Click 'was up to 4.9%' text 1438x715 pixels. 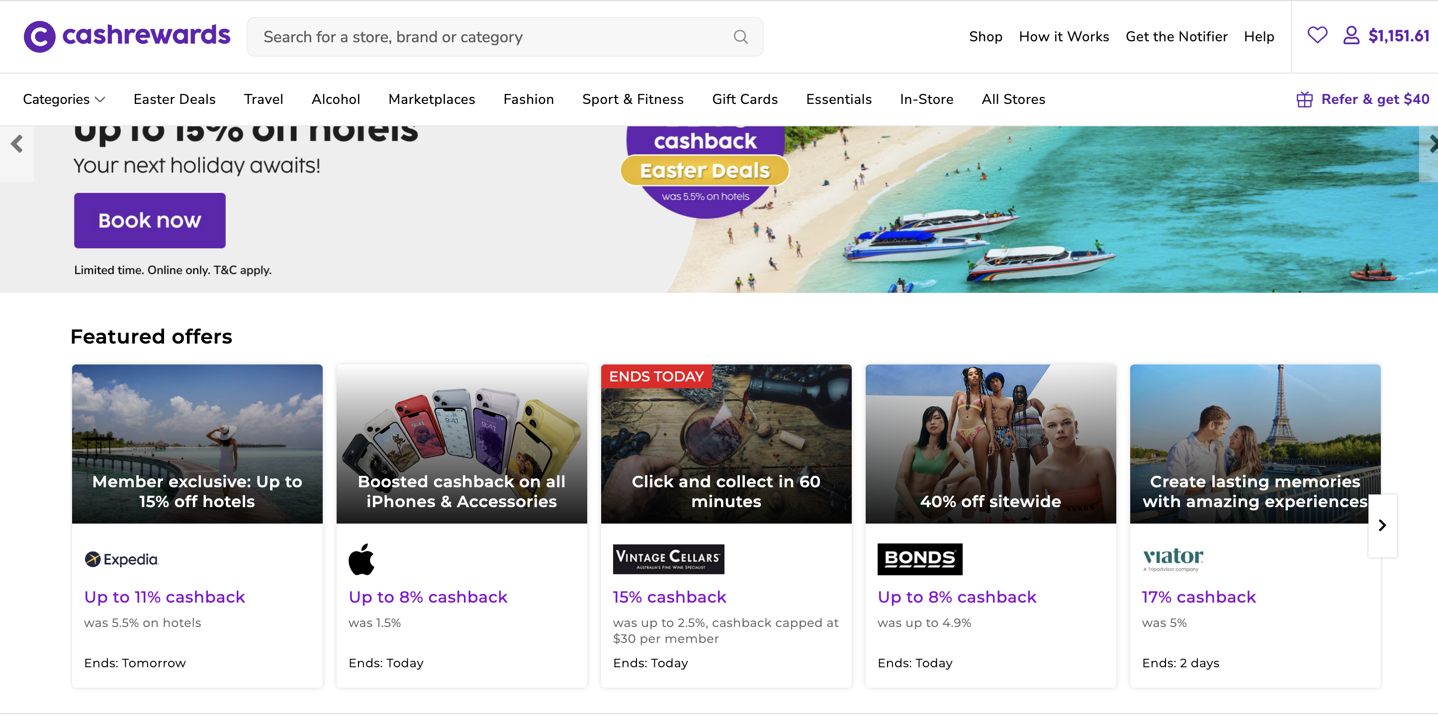tap(924, 623)
